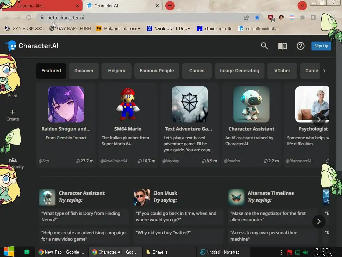Viewport: 342px width, 257px height.
Task: Open the Community people icon in sidebar
Action: tap(13, 160)
